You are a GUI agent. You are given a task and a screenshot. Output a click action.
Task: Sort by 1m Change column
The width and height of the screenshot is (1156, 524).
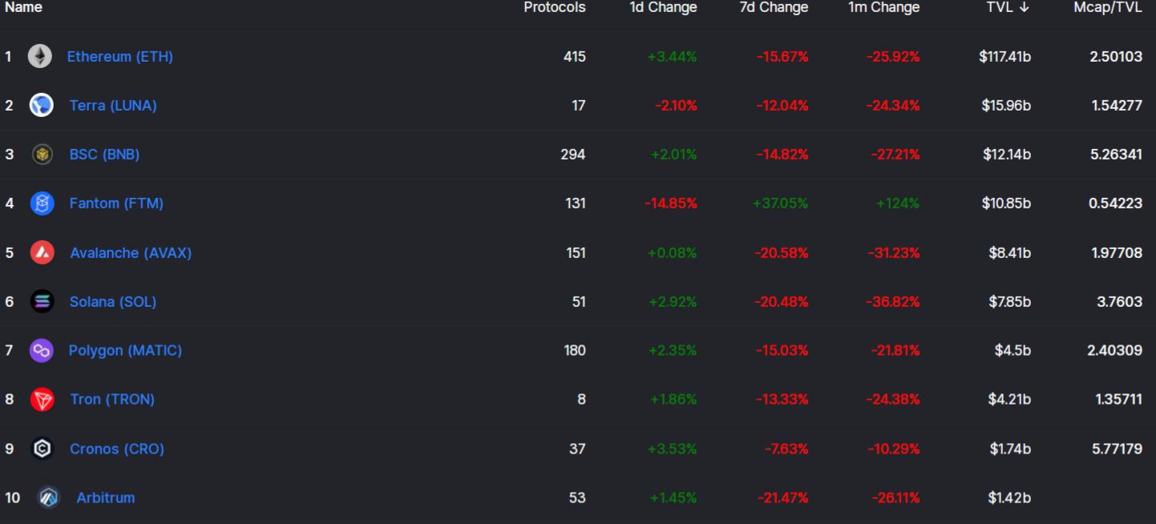884,7
